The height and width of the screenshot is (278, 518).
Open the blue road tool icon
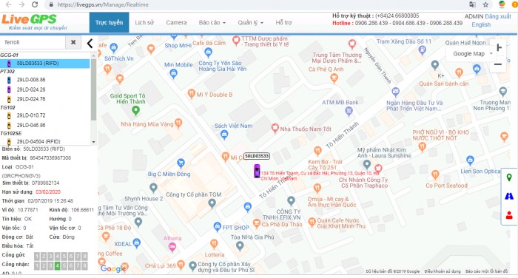[509, 196]
